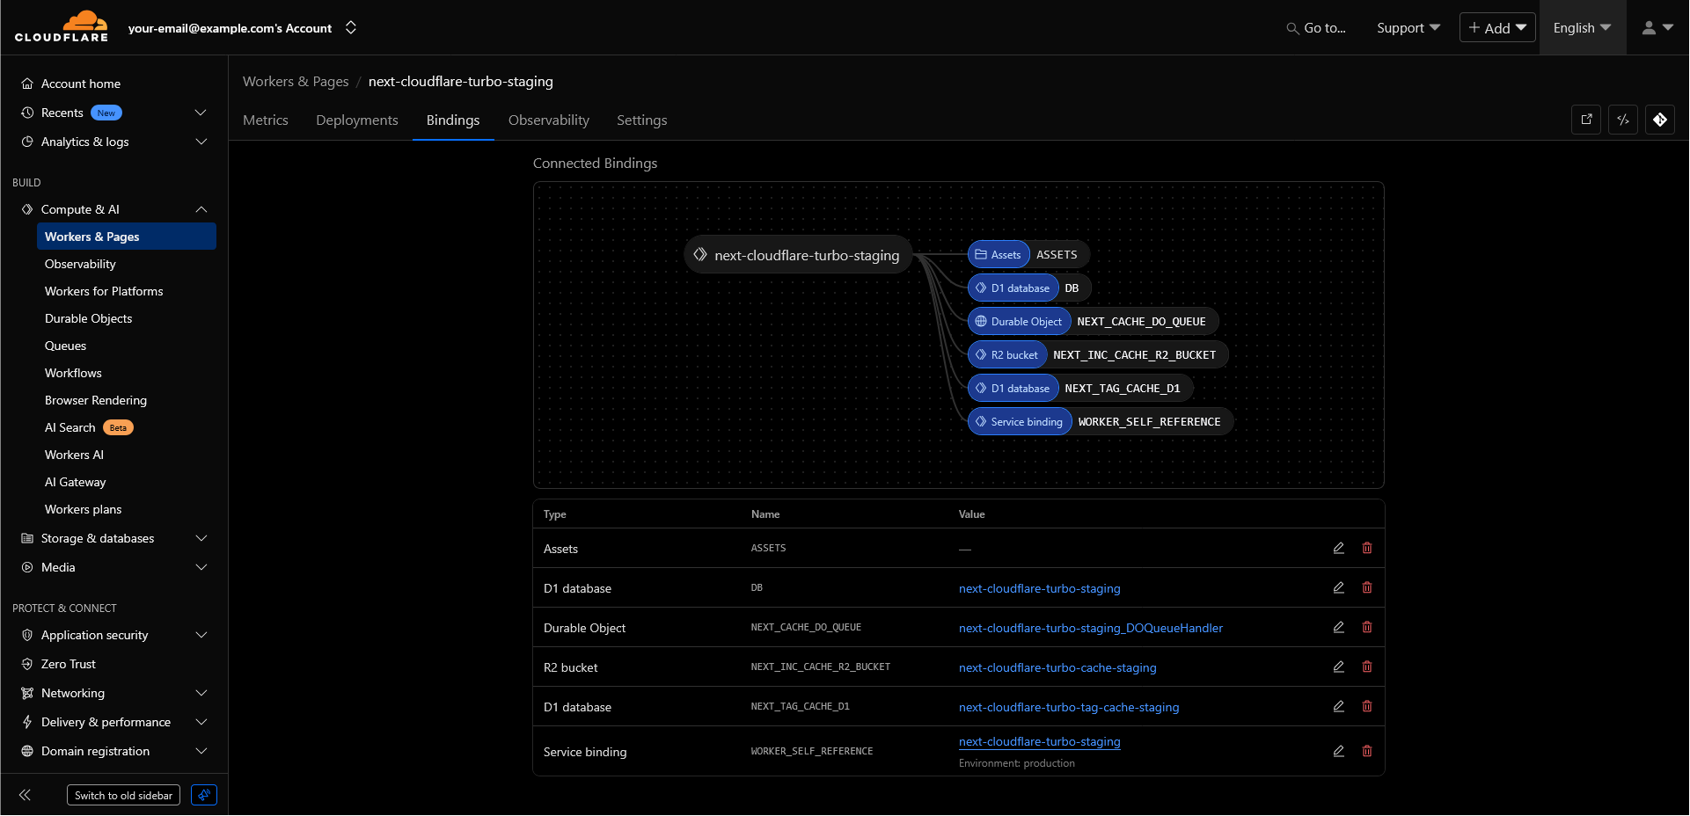Edit the DB D1 database binding
Image resolution: width=1690 pixels, height=816 pixels.
[1339, 587]
